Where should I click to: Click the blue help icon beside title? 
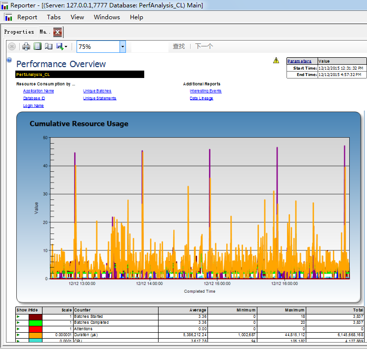coord(9,60)
